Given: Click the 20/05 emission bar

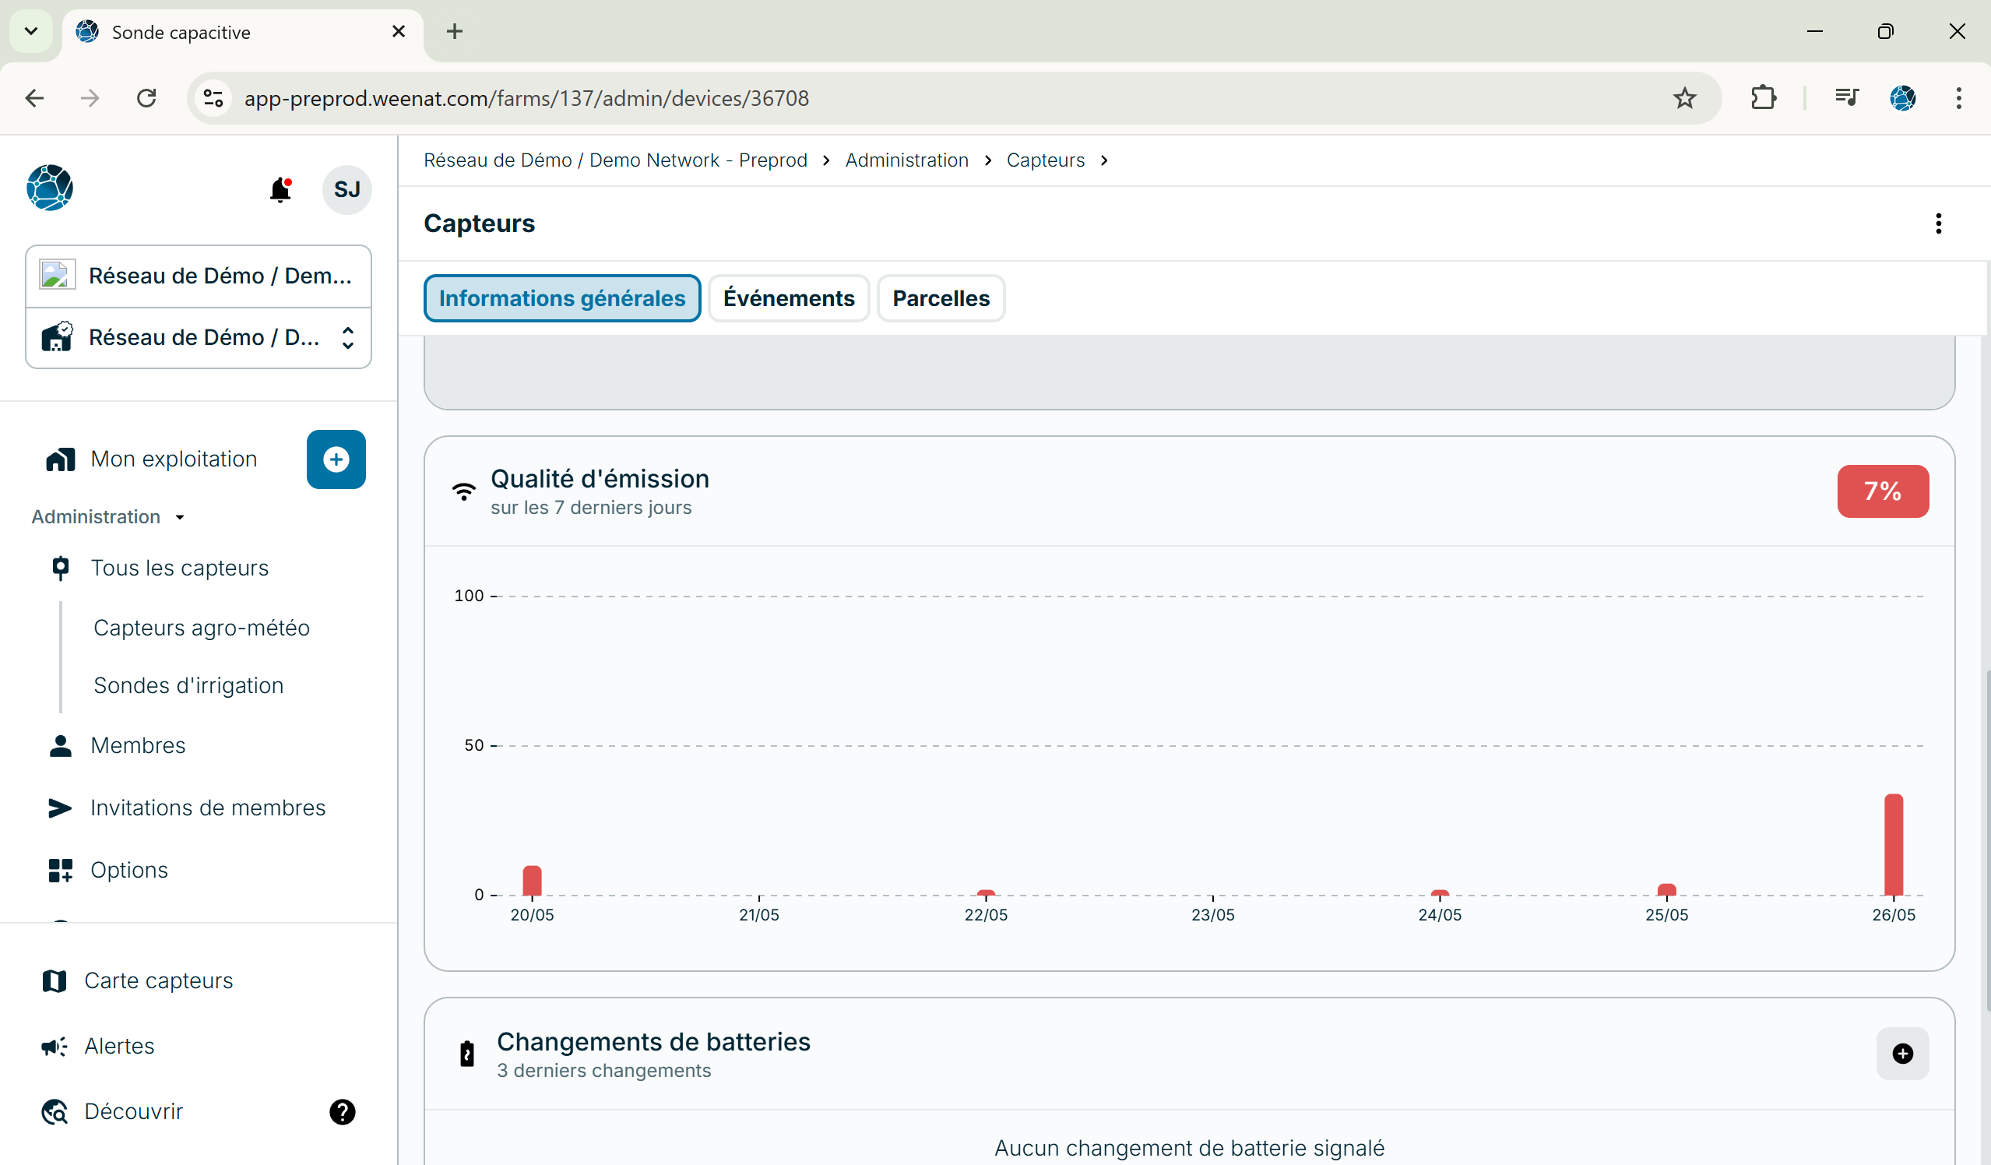Looking at the screenshot, I should 532,881.
